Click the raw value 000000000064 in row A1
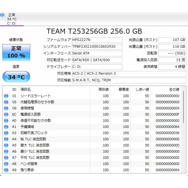This screenshot has height=188, width=188. [168, 127]
